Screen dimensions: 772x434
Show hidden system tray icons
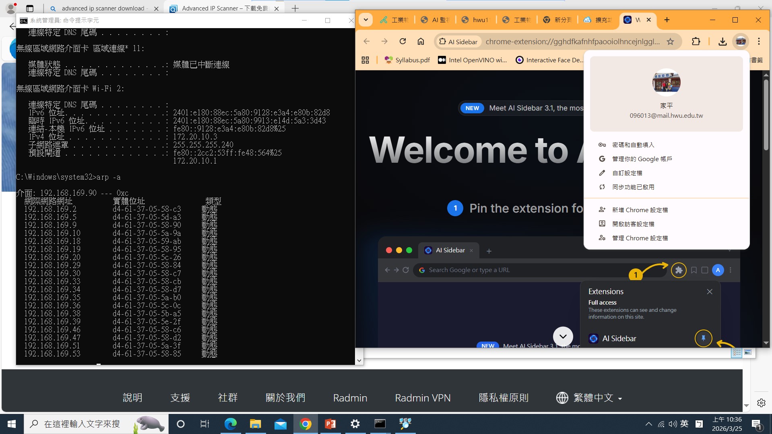[648, 424]
